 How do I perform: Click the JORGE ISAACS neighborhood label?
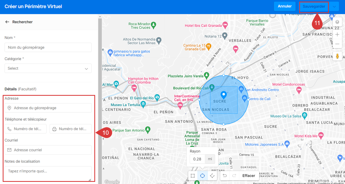coord(310,72)
